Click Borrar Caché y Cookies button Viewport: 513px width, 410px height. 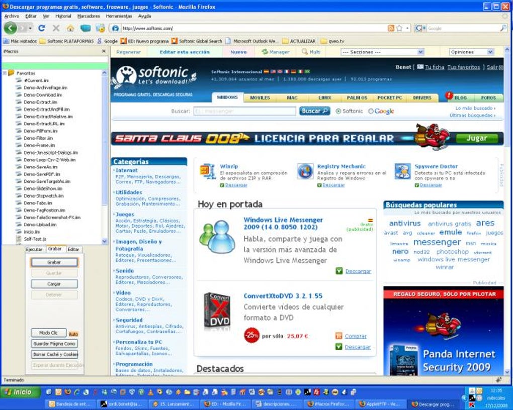tap(54, 354)
